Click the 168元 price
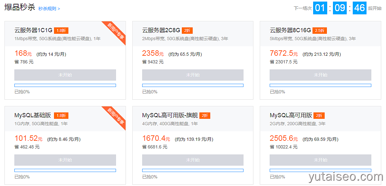The image size is (386, 186). pyautogui.click(x=23, y=54)
